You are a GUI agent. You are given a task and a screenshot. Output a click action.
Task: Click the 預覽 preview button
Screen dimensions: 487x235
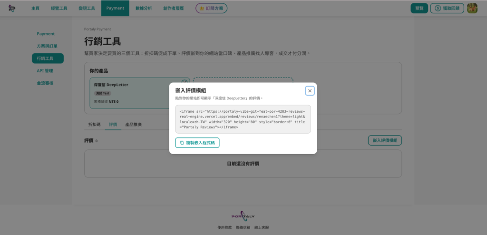[419, 9]
